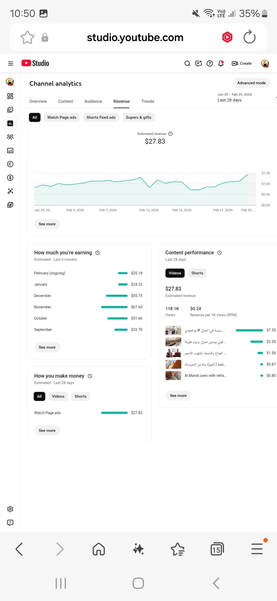Open the Customization magic wand icon

click(10, 191)
